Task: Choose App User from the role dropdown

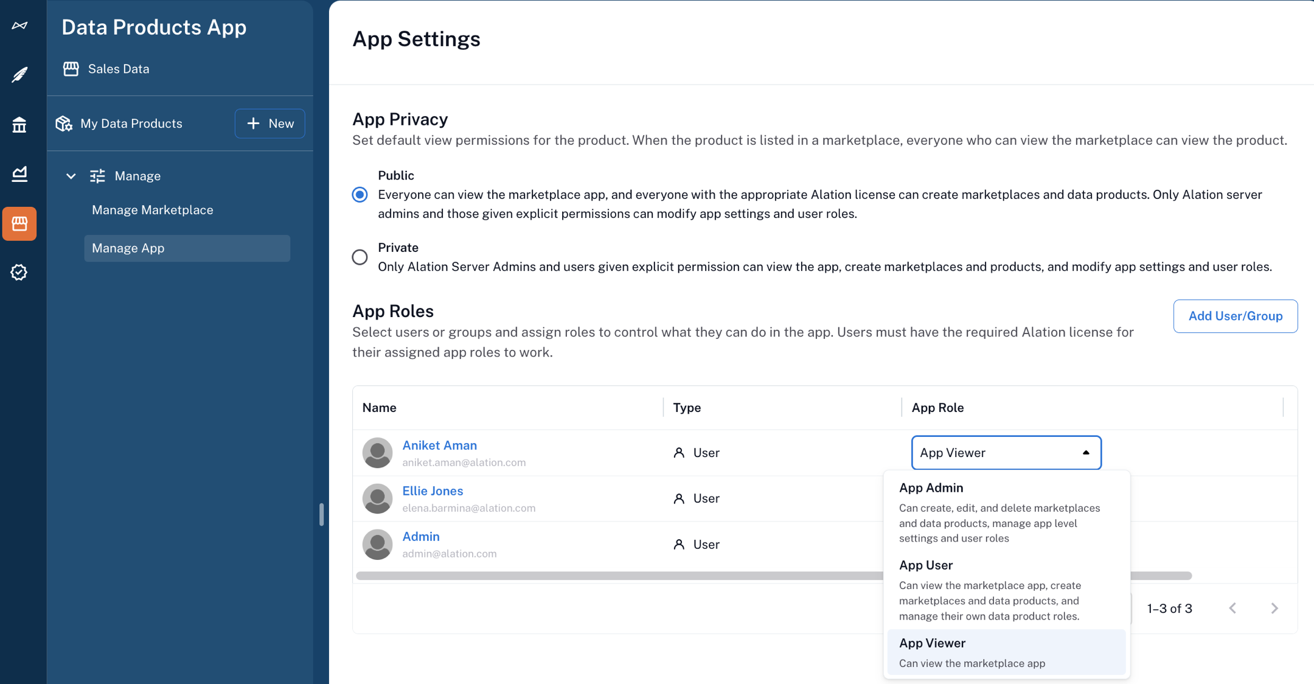Action: click(926, 565)
